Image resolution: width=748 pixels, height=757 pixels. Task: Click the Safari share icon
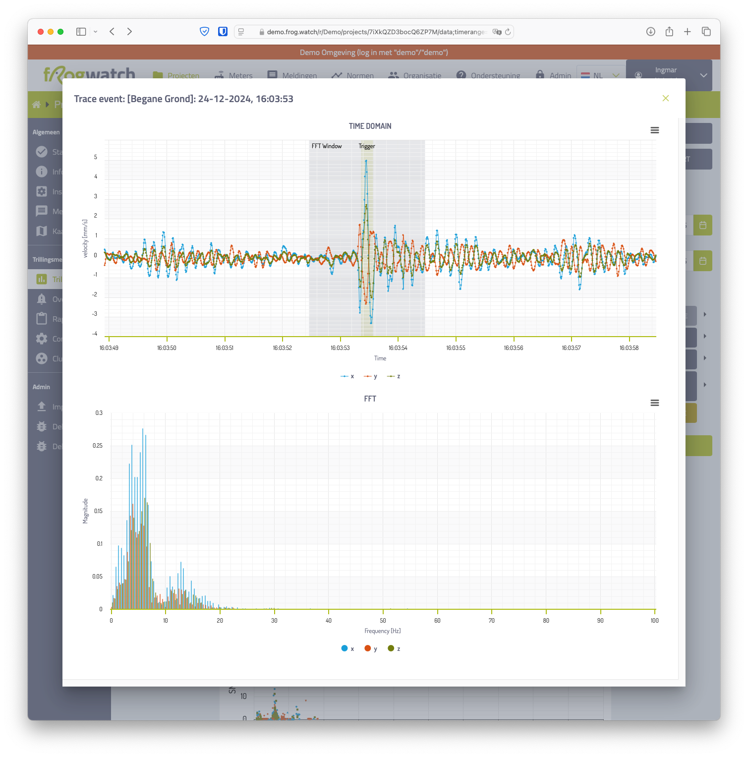coord(669,32)
